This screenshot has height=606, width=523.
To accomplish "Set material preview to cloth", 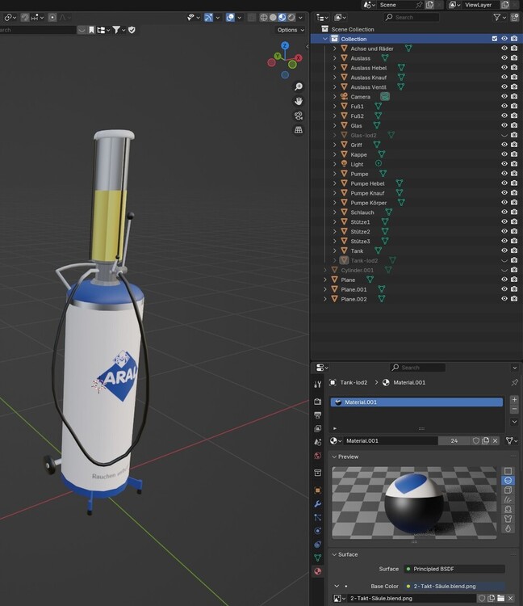I will pos(508,519).
